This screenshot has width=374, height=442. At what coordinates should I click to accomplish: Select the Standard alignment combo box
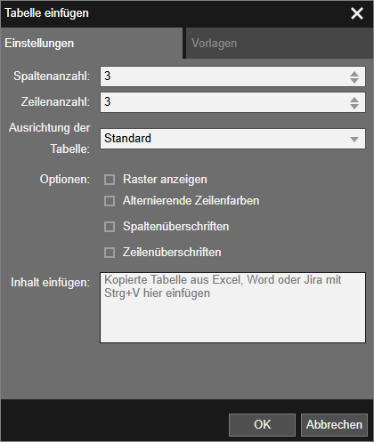coord(232,139)
